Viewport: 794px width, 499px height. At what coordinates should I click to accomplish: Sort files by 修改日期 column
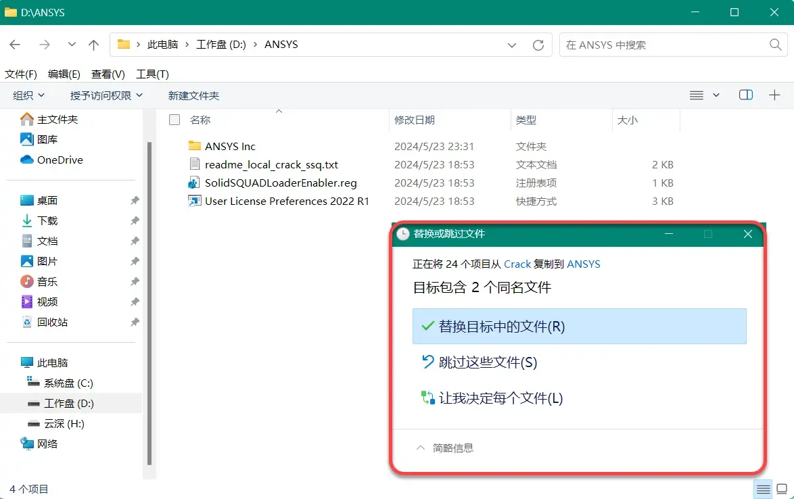coord(414,120)
